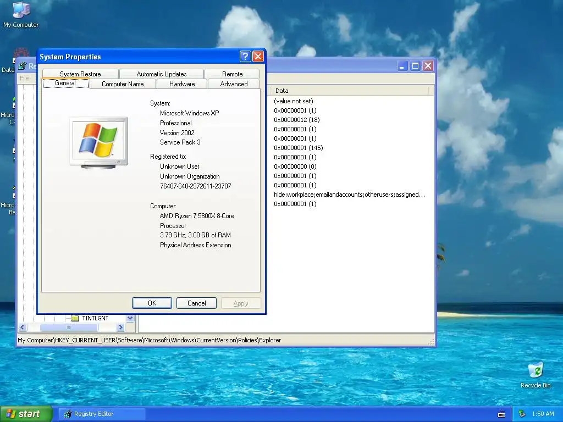Click the TINTLGNT folder icon
This screenshot has height=422, width=563.
[x=75, y=318]
